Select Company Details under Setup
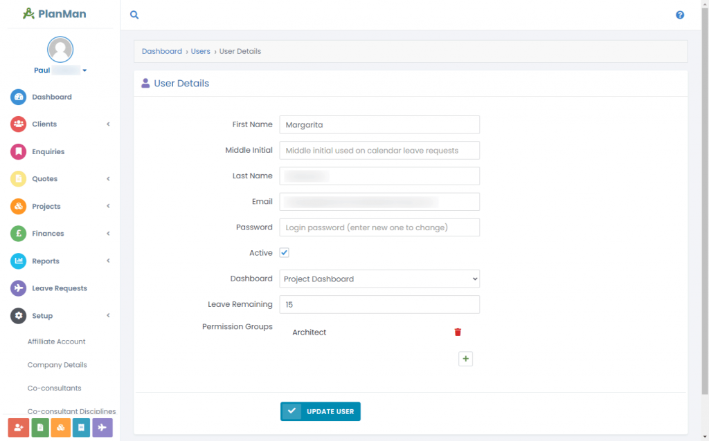 [x=57, y=365]
